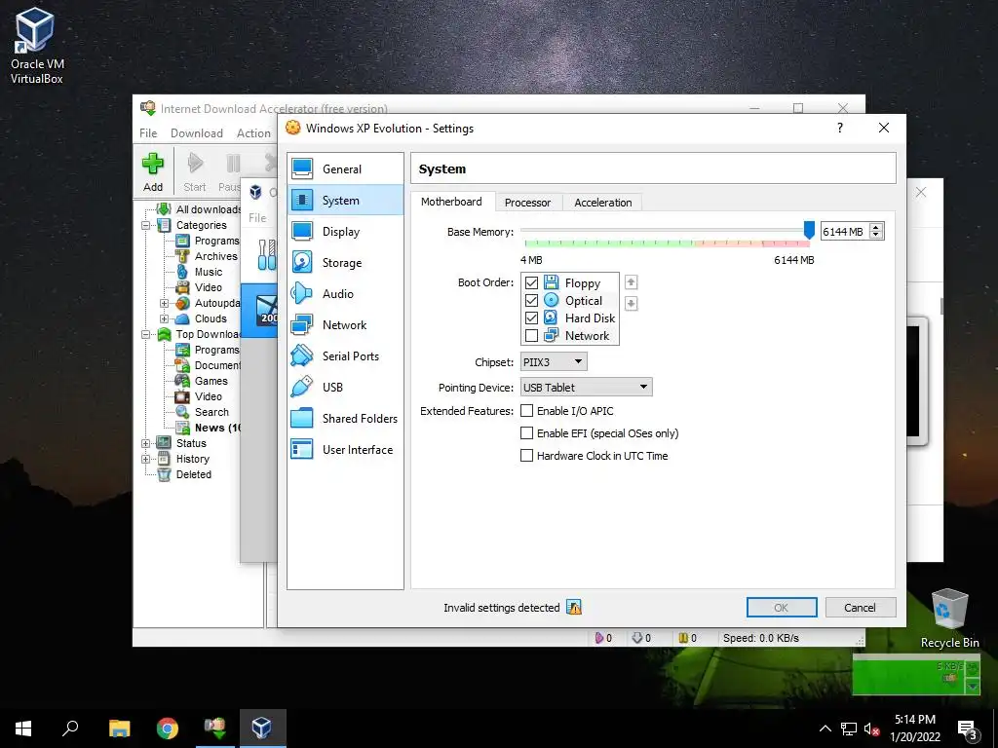Open Shared Folders settings
The width and height of the screenshot is (998, 748).
[345, 419]
